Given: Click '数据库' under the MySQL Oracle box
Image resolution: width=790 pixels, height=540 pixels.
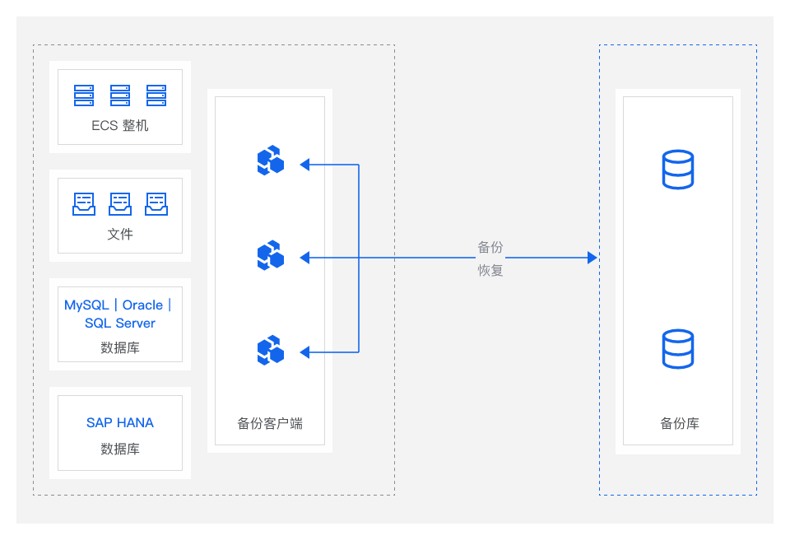Looking at the screenshot, I should coord(120,347).
